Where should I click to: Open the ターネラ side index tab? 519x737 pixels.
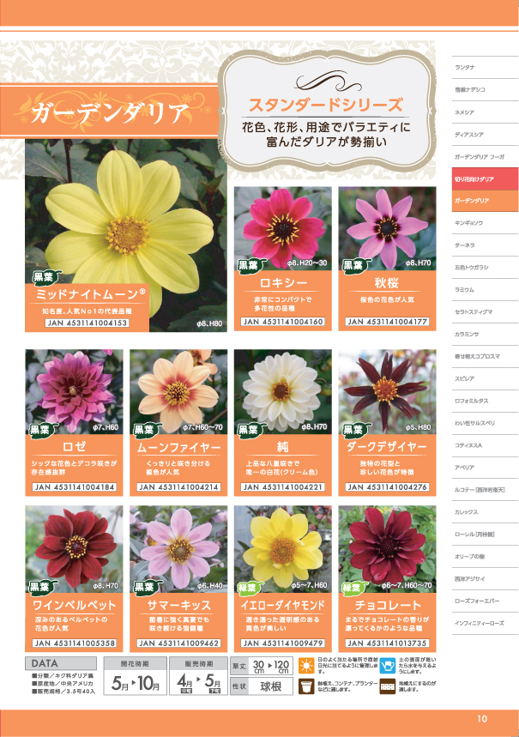(x=485, y=245)
